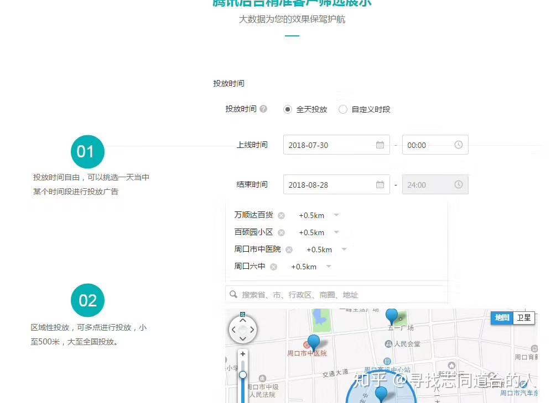Select the 自定义时段 radio button
551x403 pixels.
tap(342, 109)
